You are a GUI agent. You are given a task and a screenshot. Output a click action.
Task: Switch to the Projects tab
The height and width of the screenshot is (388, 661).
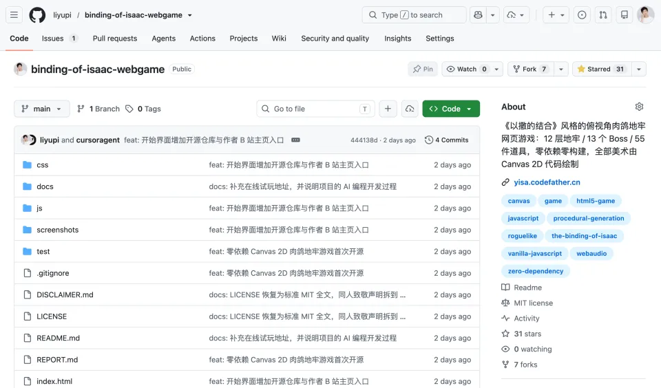coord(244,39)
